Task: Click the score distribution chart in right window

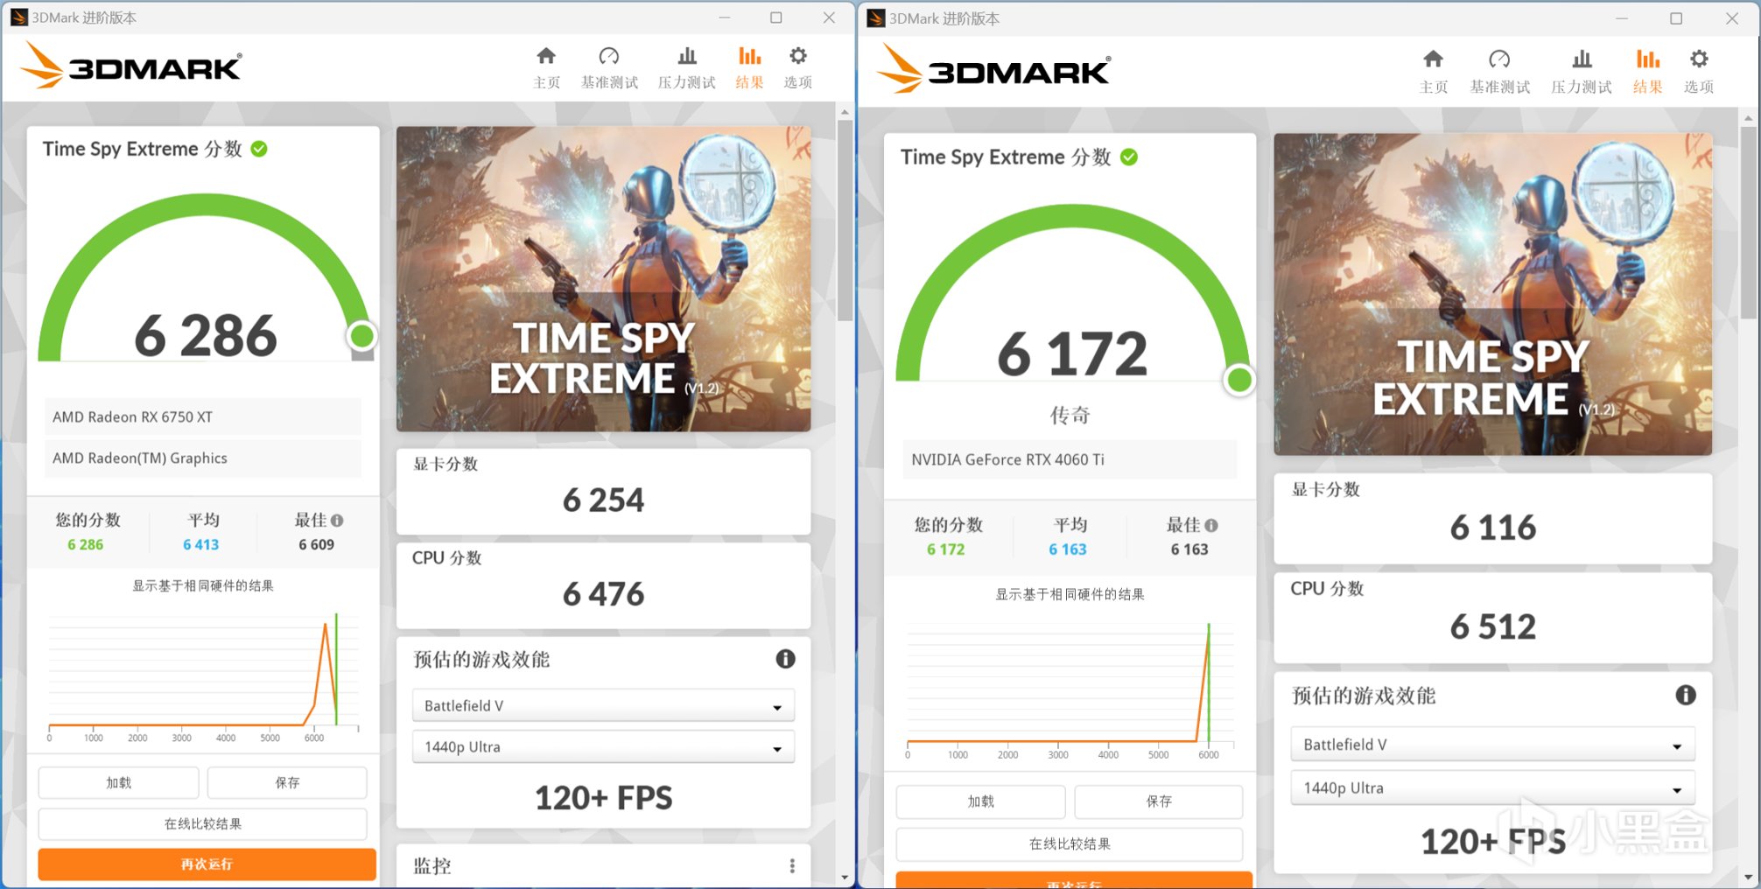Action: (x=1070, y=689)
